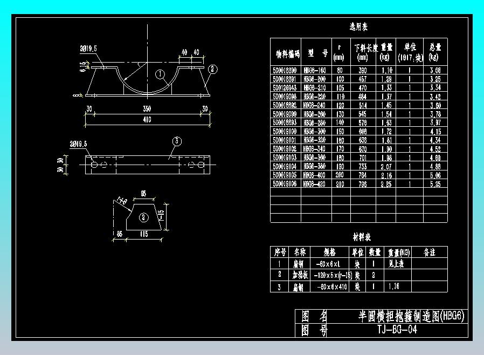Click model HBG6-380 cell
Image resolution: width=484 pixels, height=355 pixels.
[315, 166]
